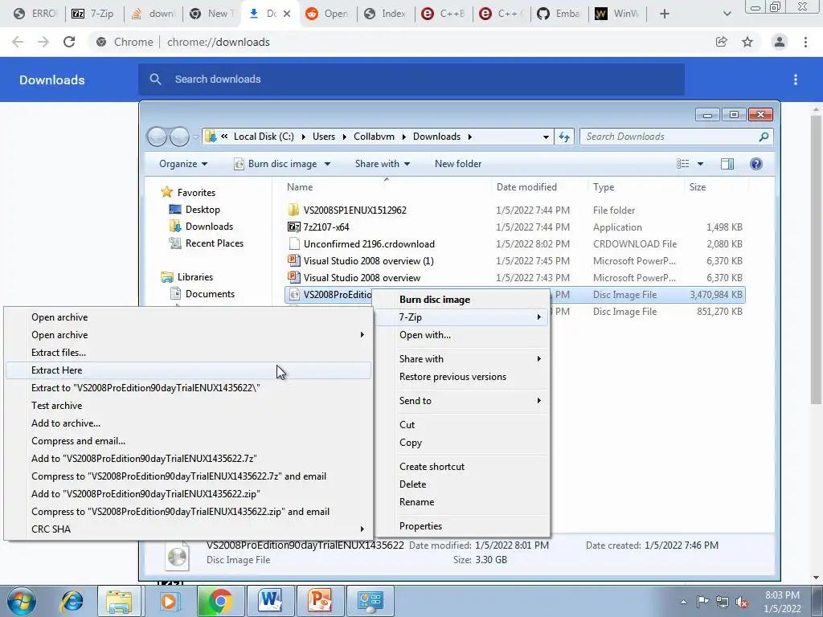Image resolution: width=823 pixels, height=617 pixels.
Task: Click the Explorer back navigation arrow
Action: click(x=157, y=137)
